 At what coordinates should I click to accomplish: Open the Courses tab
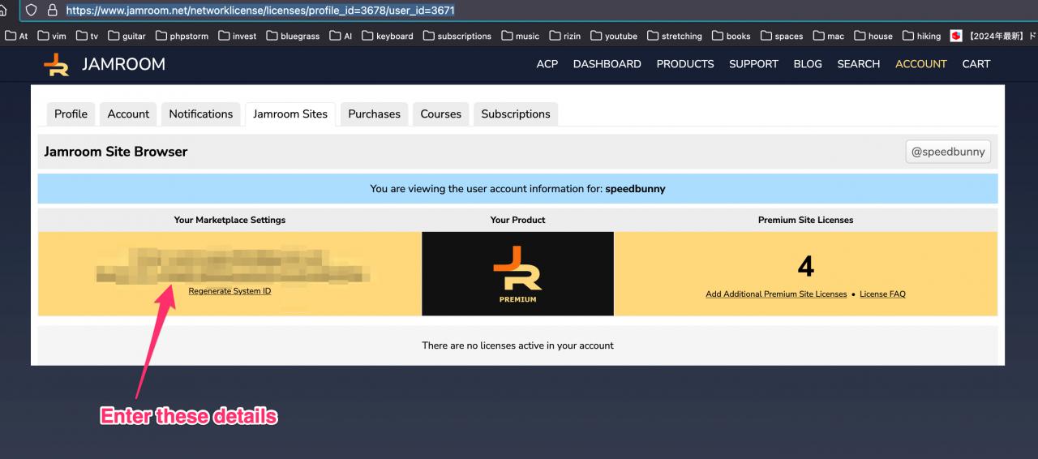coord(440,114)
